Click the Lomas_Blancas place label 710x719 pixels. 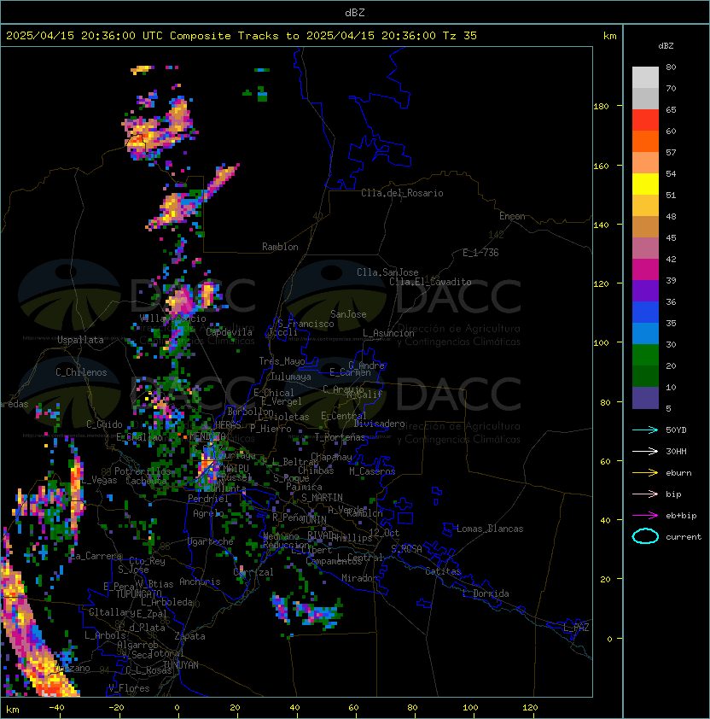(x=490, y=529)
